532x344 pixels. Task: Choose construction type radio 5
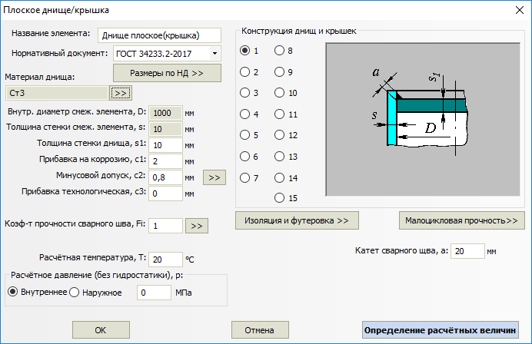[x=244, y=135]
